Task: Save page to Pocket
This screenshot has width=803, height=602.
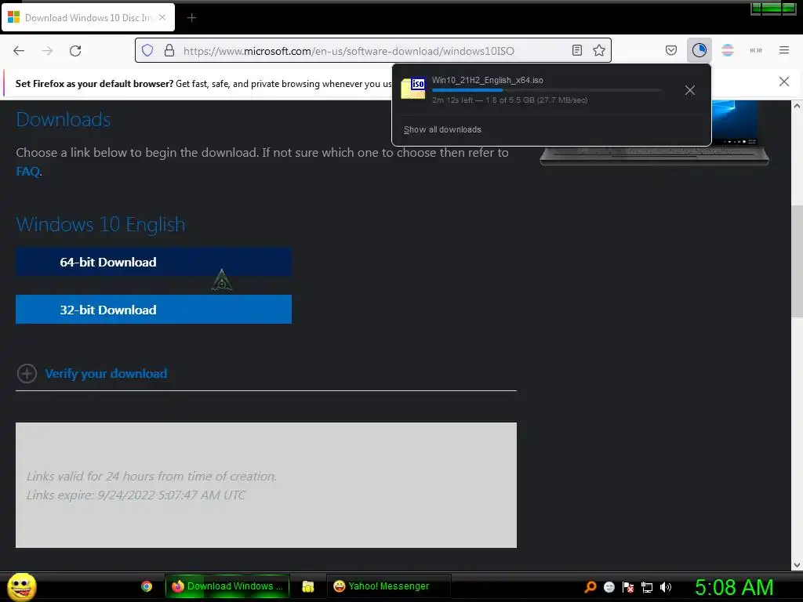Action: pyautogui.click(x=671, y=50)
